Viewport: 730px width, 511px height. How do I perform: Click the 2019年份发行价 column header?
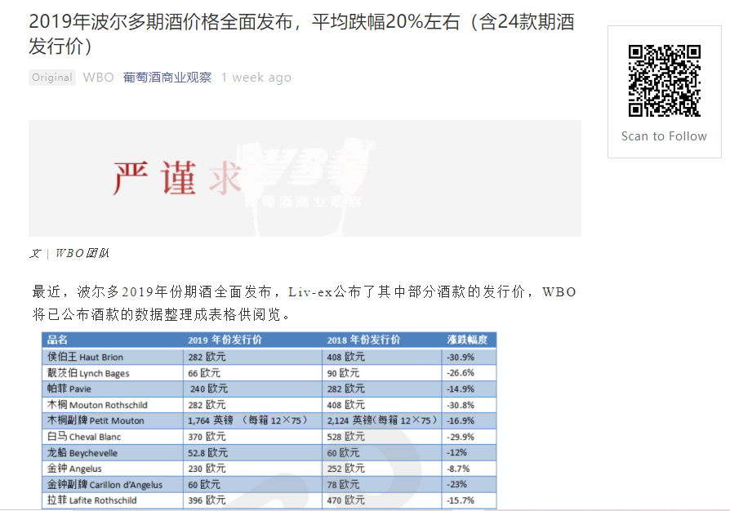(x=225, y=340)
